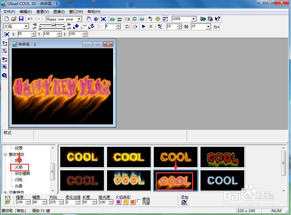Viewport: 291px width, 215px height.
Task: Reverse the key frames with the reverse icon
Action: tap(91, 26)
